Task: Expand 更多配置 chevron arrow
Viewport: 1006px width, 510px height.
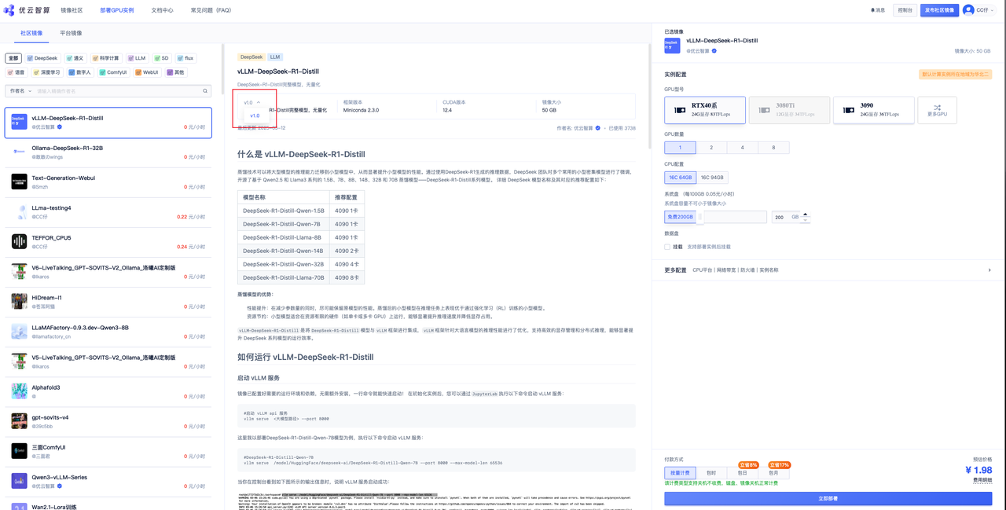Action: click(989, 270)
